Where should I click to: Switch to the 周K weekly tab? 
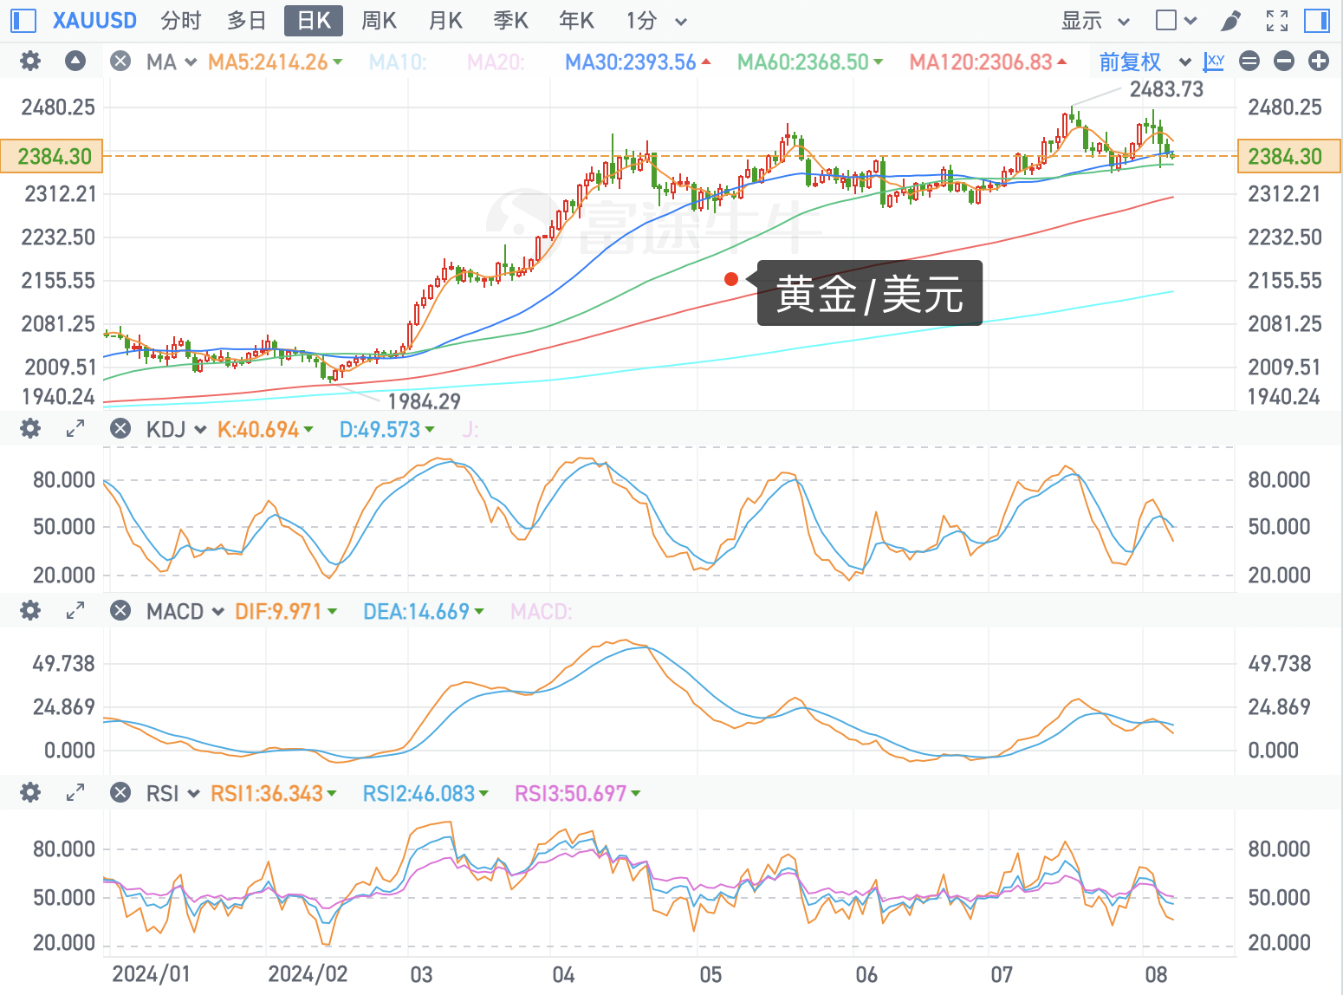[380, 20]
